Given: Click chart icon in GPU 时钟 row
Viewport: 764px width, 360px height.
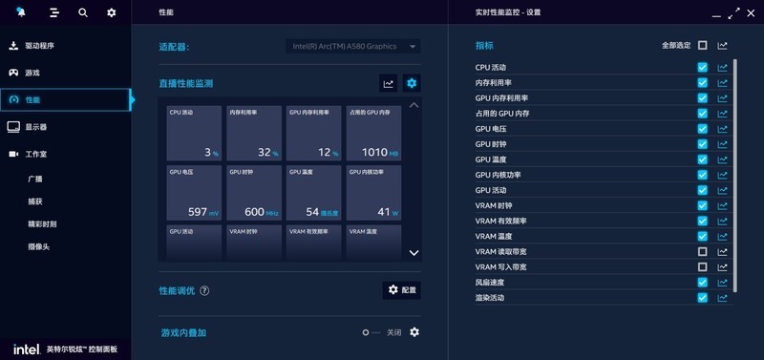Looking at the screenshot, I should (722, 144).
